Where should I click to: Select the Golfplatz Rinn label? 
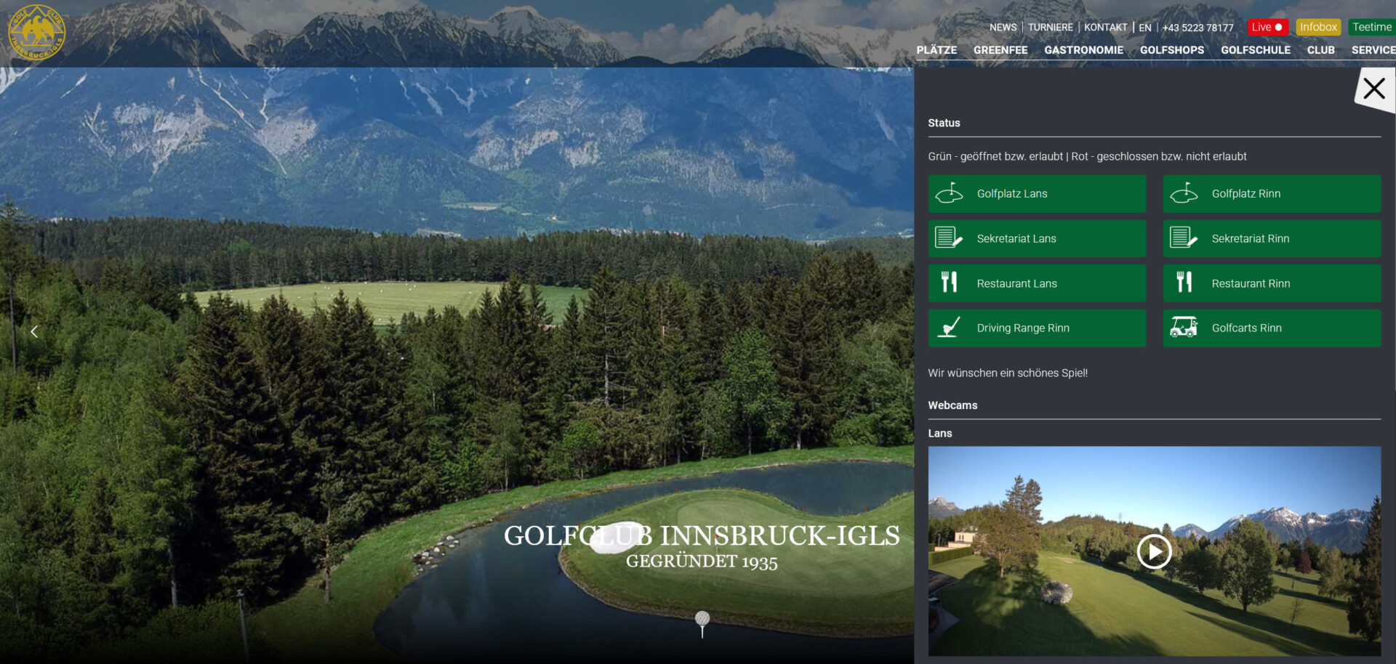coord(1246,193)
